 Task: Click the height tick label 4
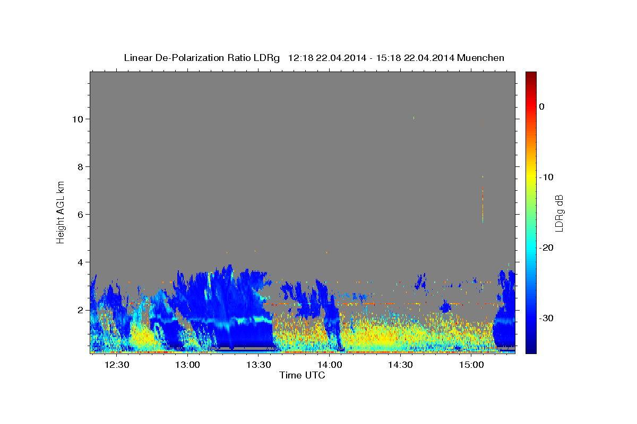81,262
